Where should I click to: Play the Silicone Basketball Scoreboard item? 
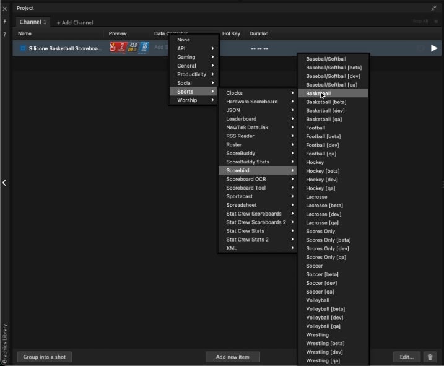(x=434, y=48)
